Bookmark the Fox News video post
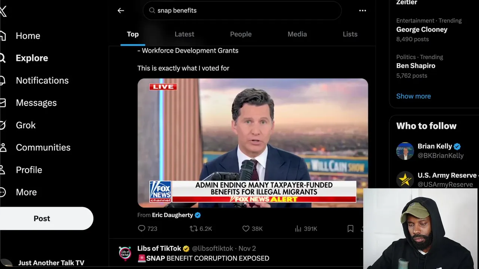 click(x=350, y=229)
